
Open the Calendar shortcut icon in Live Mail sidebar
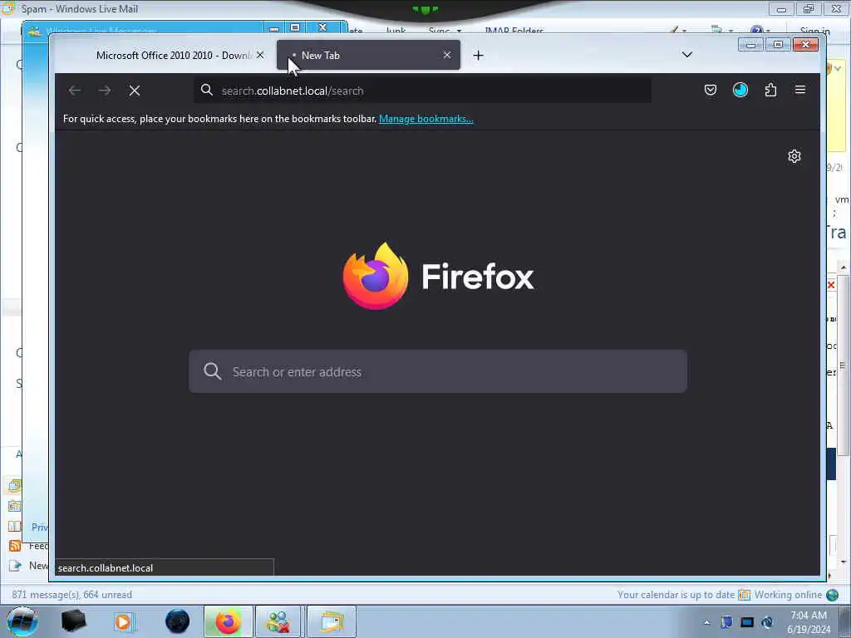coord(15,506)
